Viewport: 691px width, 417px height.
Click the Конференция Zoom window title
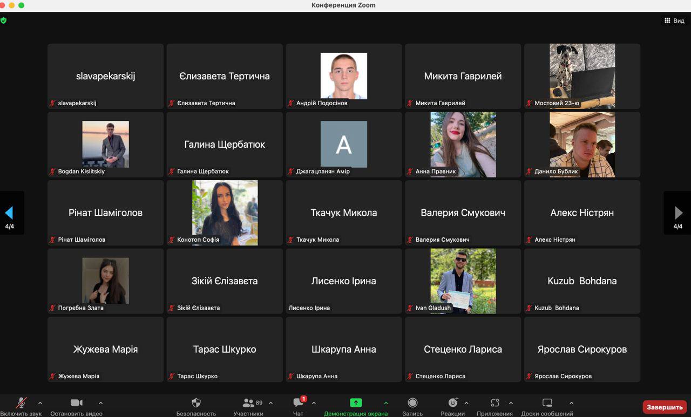point(343,5)
